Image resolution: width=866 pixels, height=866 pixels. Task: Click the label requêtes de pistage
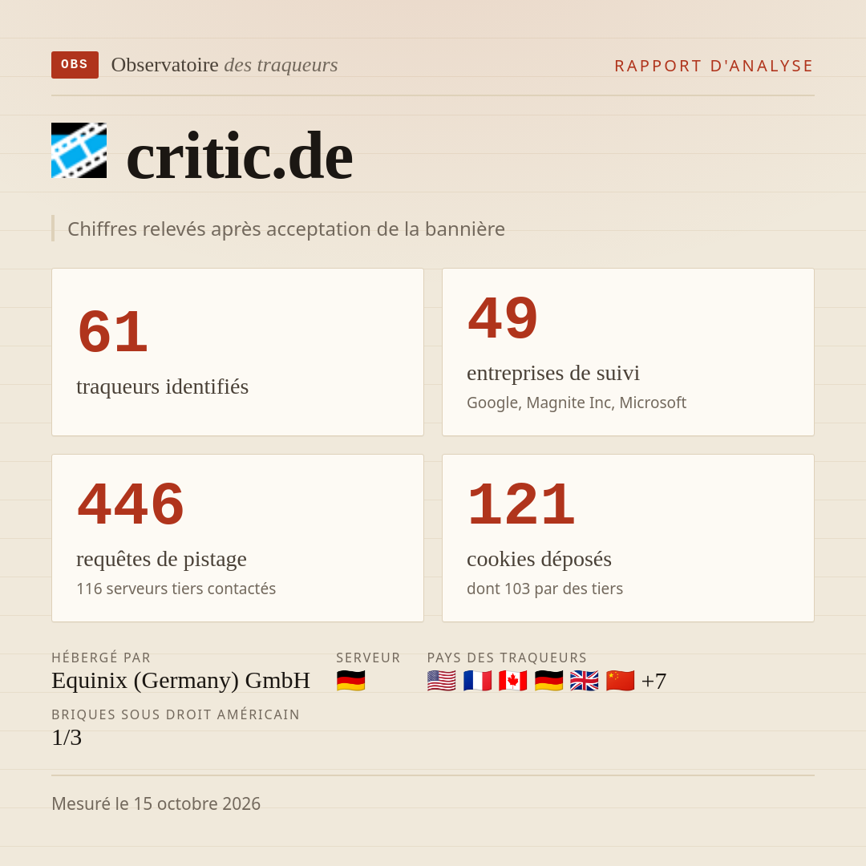(161, 560)
